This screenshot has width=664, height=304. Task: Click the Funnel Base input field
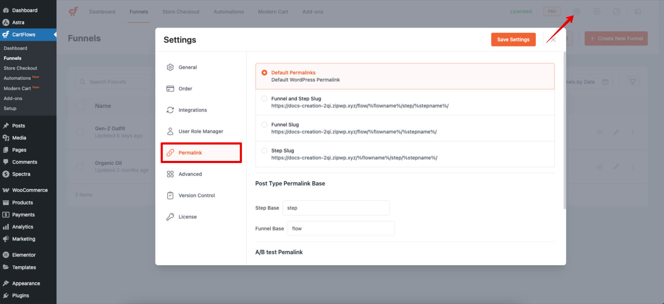click(x=341, y=229)
